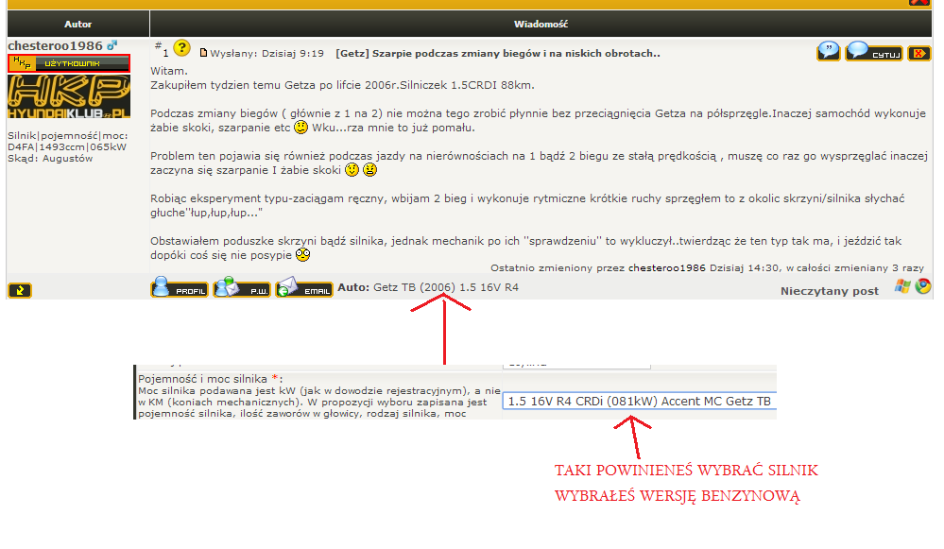Image resolution: width=944 pixels, height=549 pixels.
Task: Open the HKP HyundaiKlub avatar image
Action: point(69,96)
